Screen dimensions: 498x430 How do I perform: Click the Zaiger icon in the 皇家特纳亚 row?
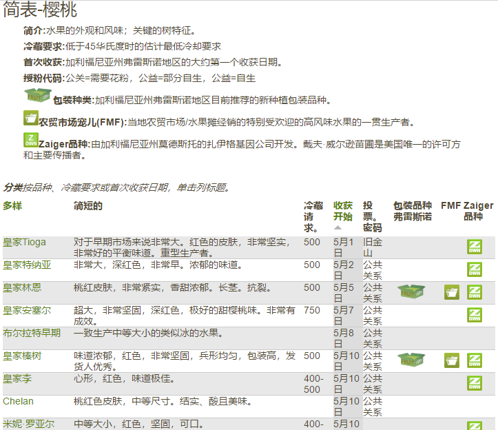click(474, 269)
